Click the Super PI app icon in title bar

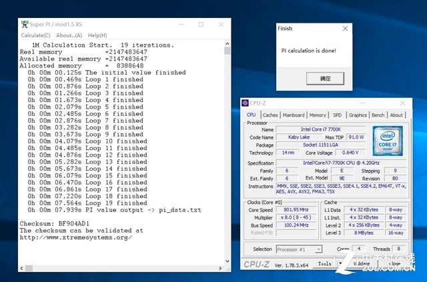click(25, 24)
